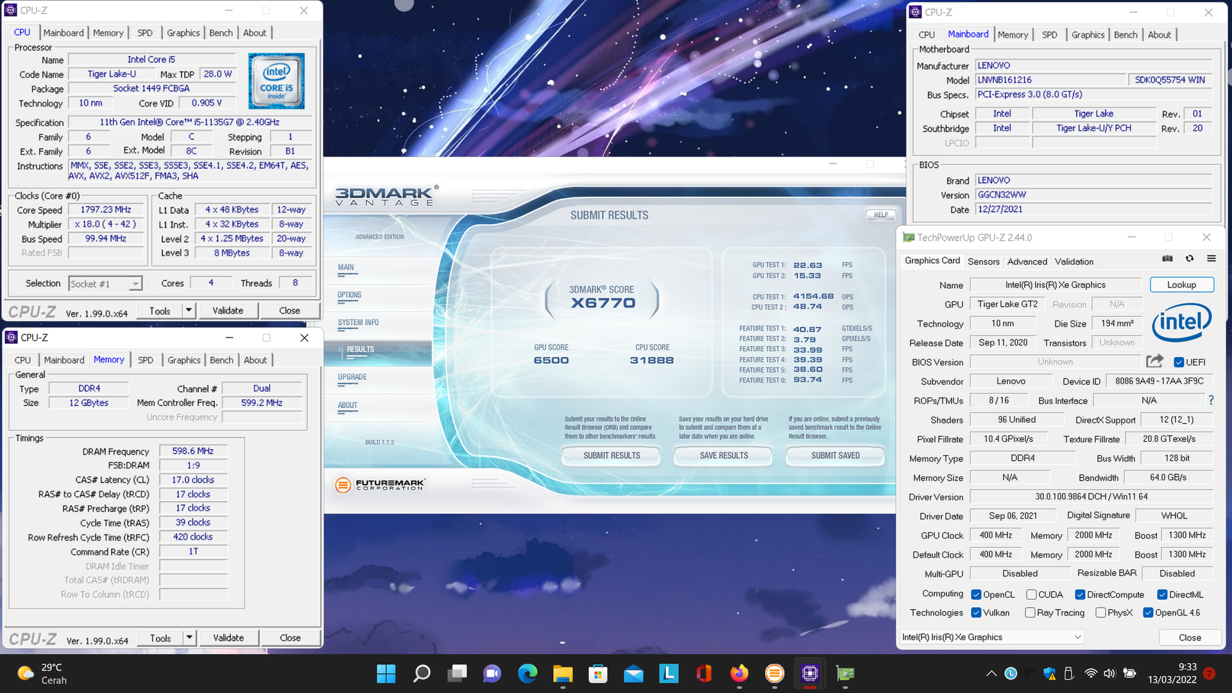Open Microsoft Store from the taskbar
Image resolution: width=1232 pixels, height=693 pixels.
pyautogui.click(x=598, y=674)
